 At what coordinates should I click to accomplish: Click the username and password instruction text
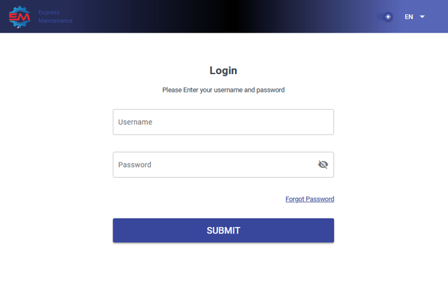(x=223, y=90)
